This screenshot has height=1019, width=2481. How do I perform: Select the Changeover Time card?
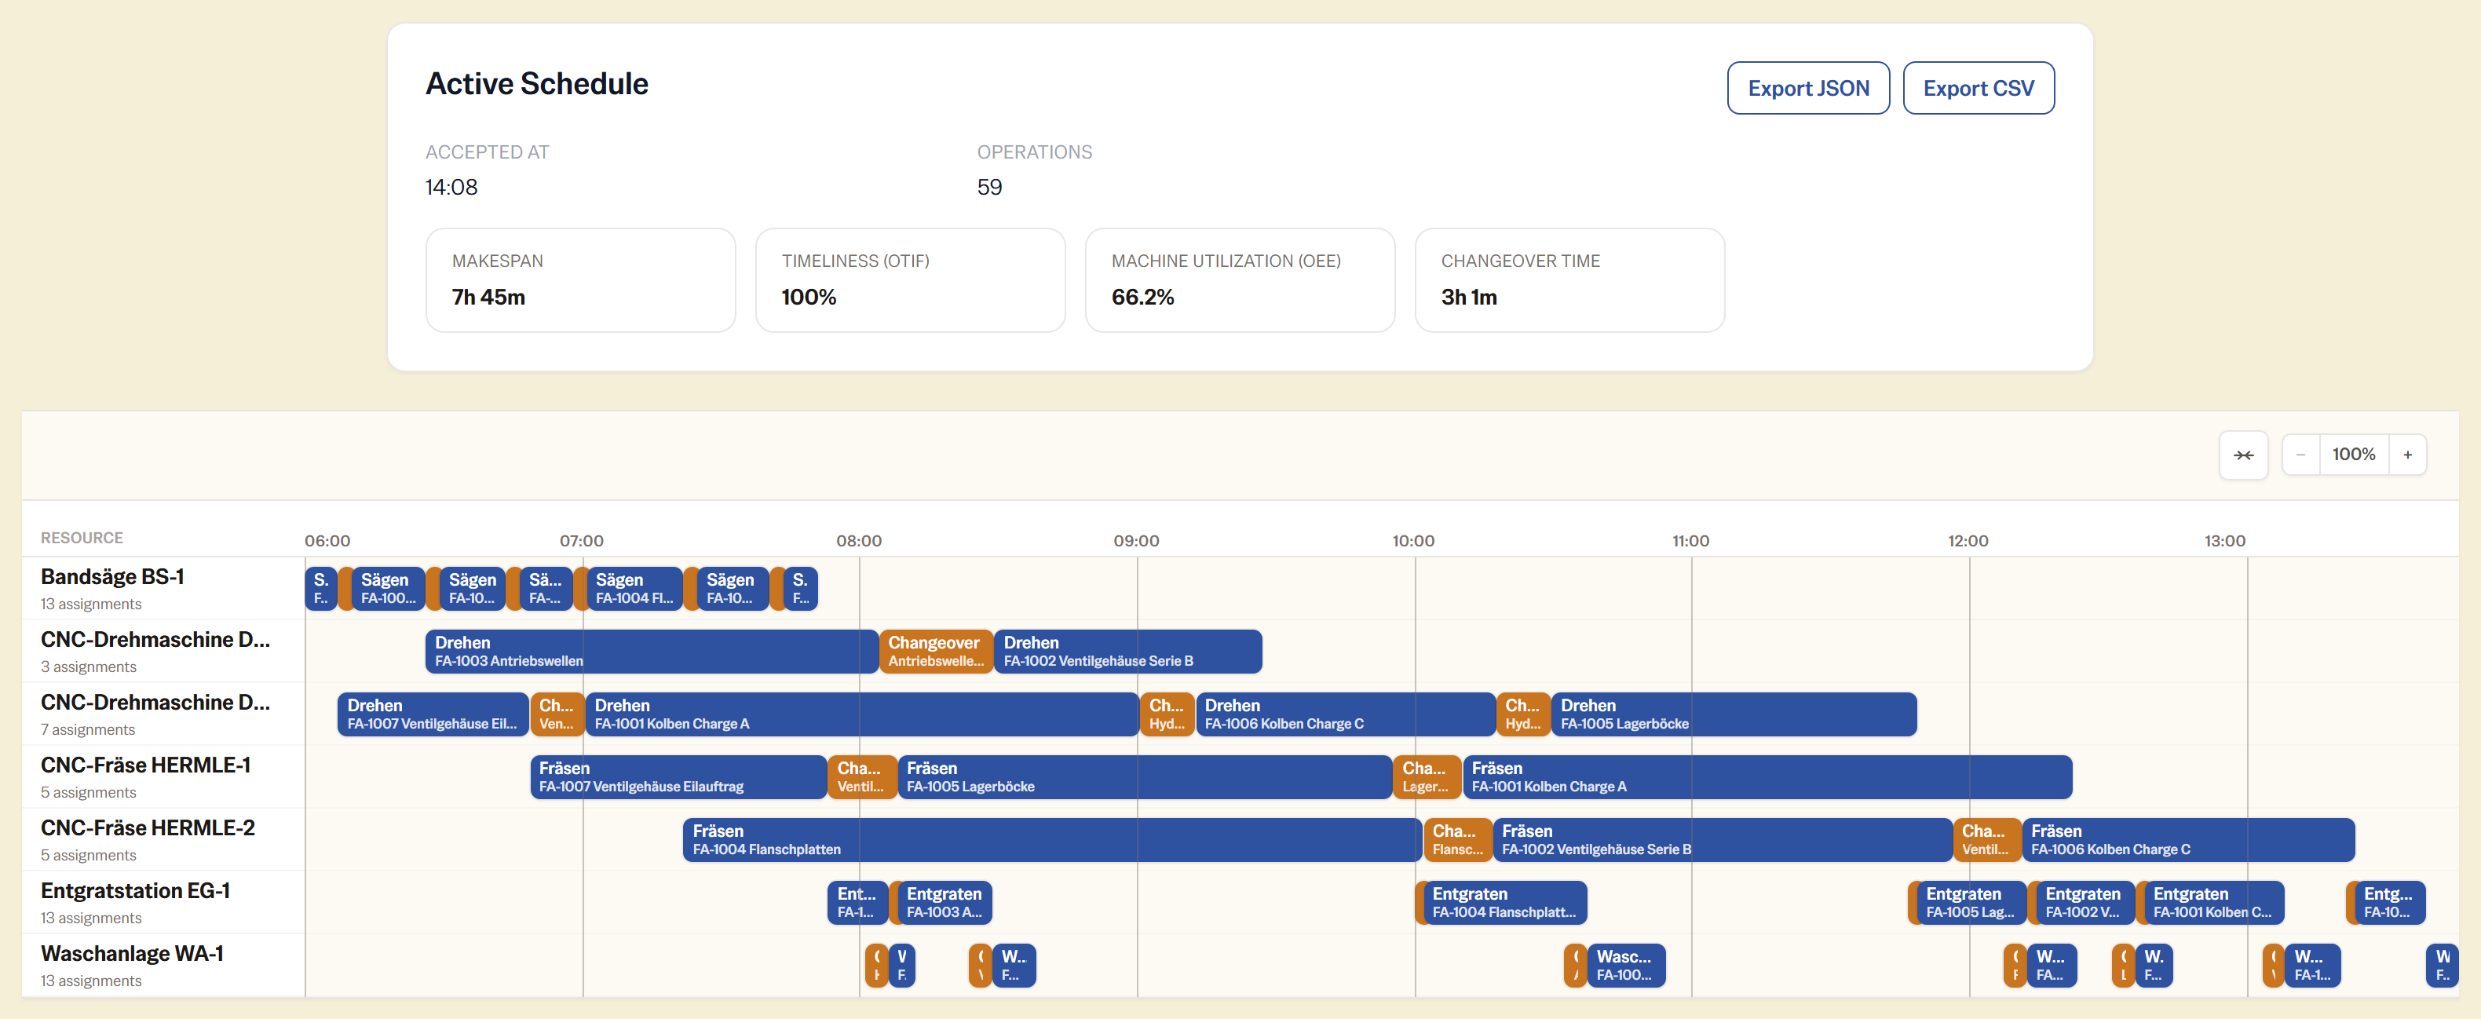[1569, 280]
